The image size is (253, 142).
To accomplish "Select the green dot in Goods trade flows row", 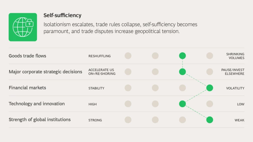I will 182,56.
